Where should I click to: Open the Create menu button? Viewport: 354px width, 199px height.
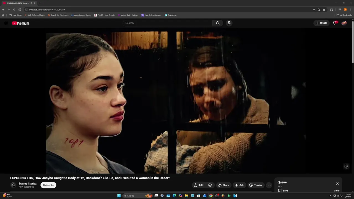[x=321, y=23]
